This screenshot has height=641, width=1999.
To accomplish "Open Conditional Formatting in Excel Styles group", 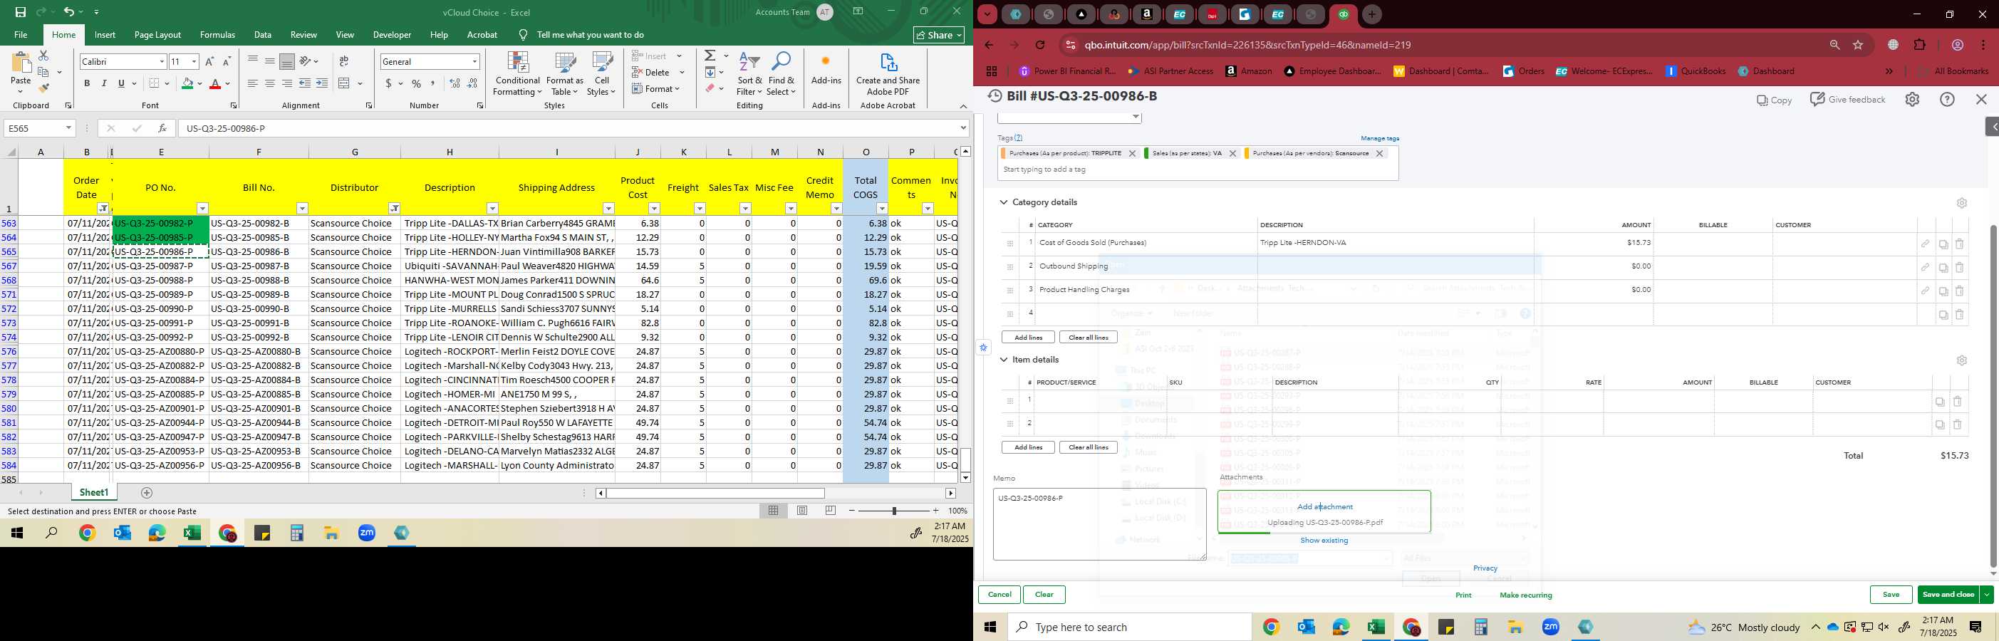I will (518, 75).
